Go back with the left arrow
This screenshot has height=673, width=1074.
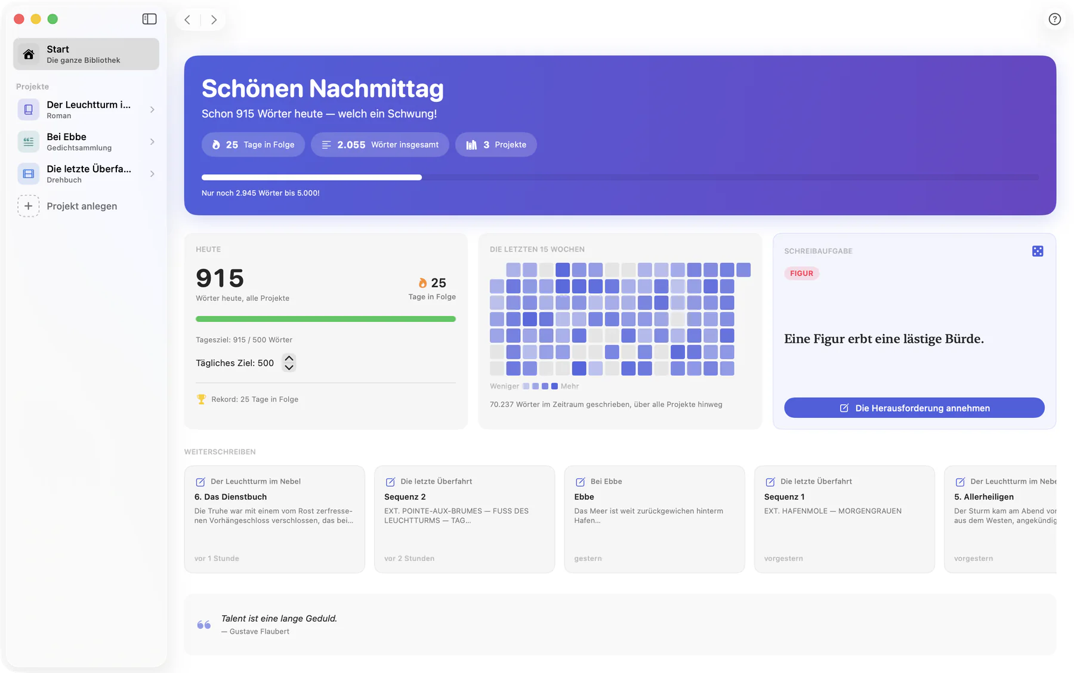(187, 20)
